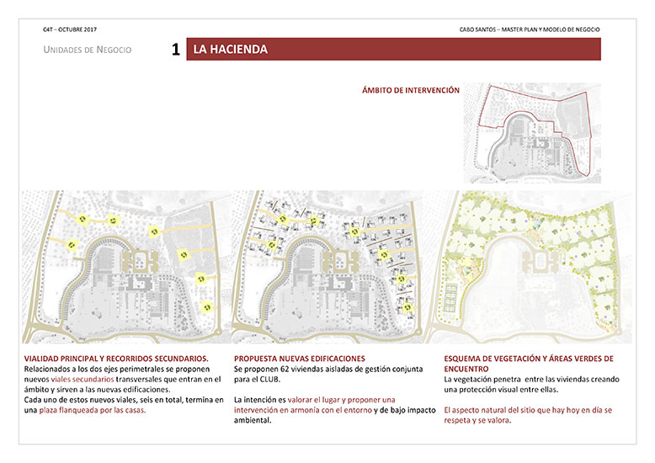Click the section number 1 beside the banner
The width and height of the screenshot is (655, 463).
tap(175, 51)
